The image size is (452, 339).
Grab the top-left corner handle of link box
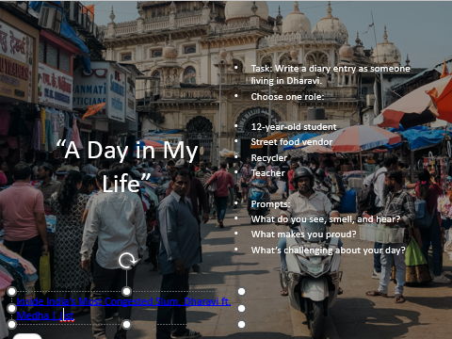(11, 292)
